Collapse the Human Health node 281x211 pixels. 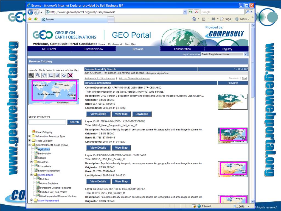32,174
